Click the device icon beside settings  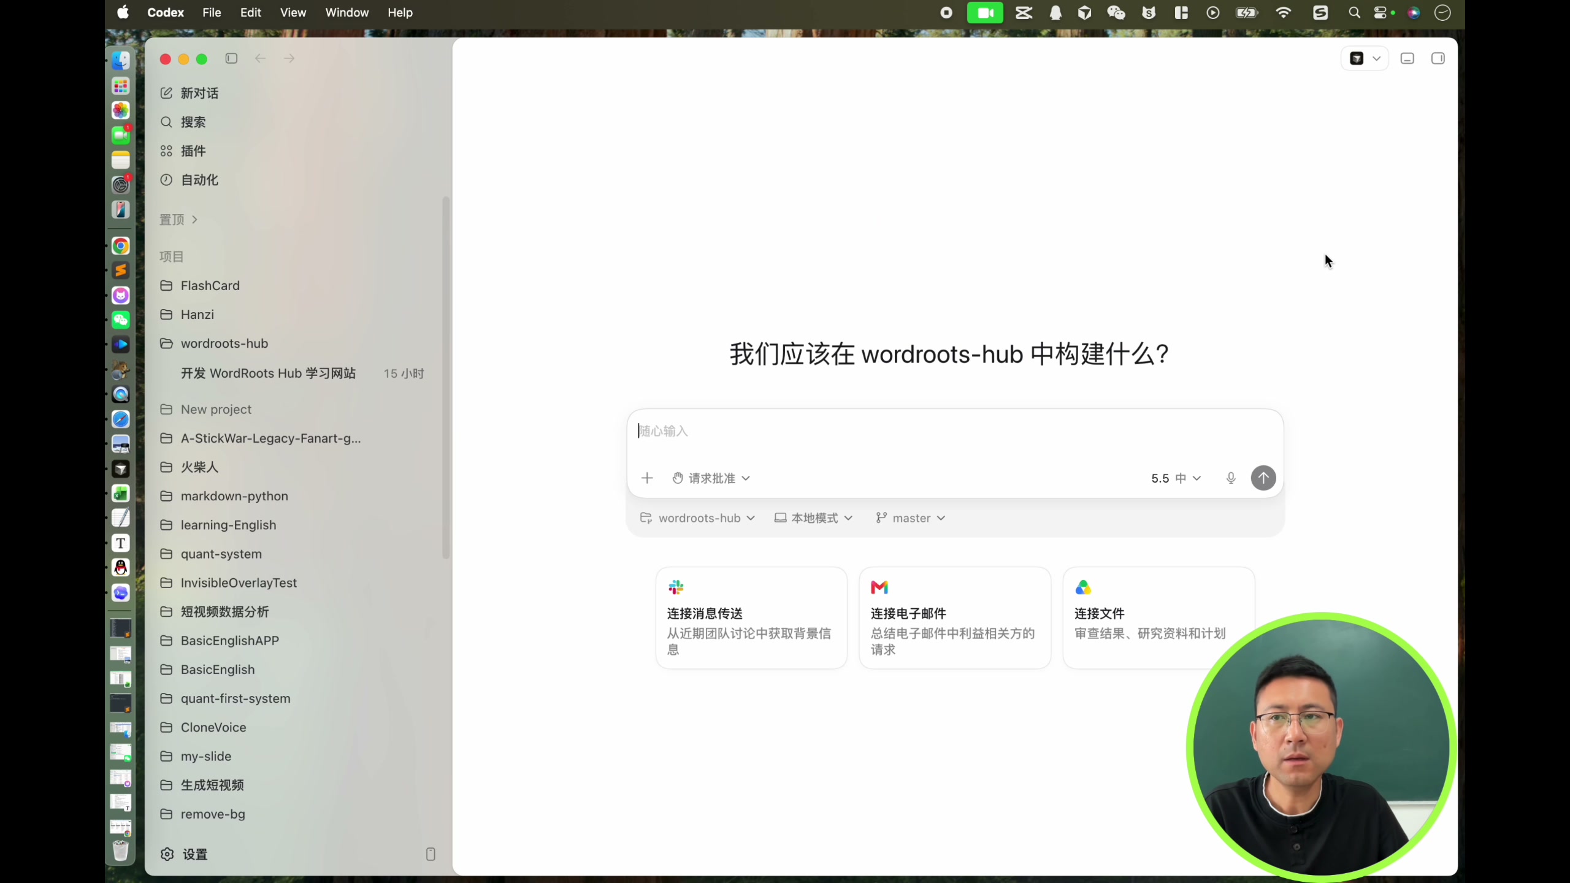point(431,854)
